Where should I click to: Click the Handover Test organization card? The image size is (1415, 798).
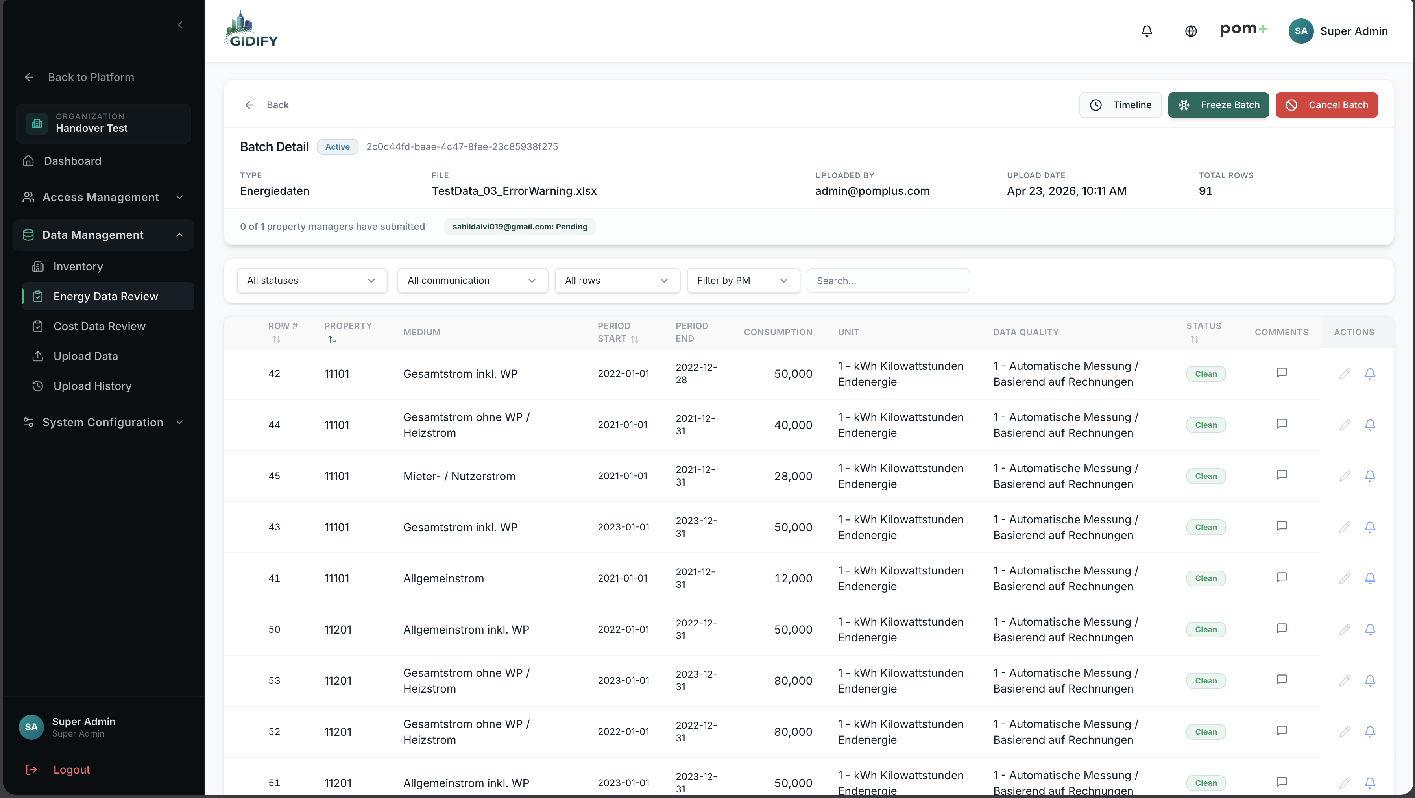tap(103, 123)
